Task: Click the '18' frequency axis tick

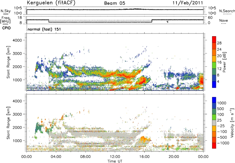Action: pos(20,18)
